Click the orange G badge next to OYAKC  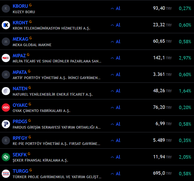pyautogui.click(x=30, y=104)
